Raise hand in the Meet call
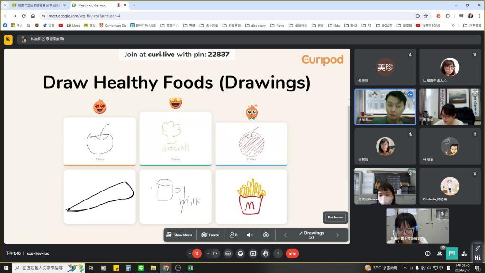Screen dimensions: 485x273 pos(266,254)
